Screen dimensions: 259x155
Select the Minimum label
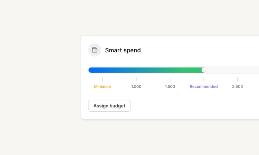103,86
